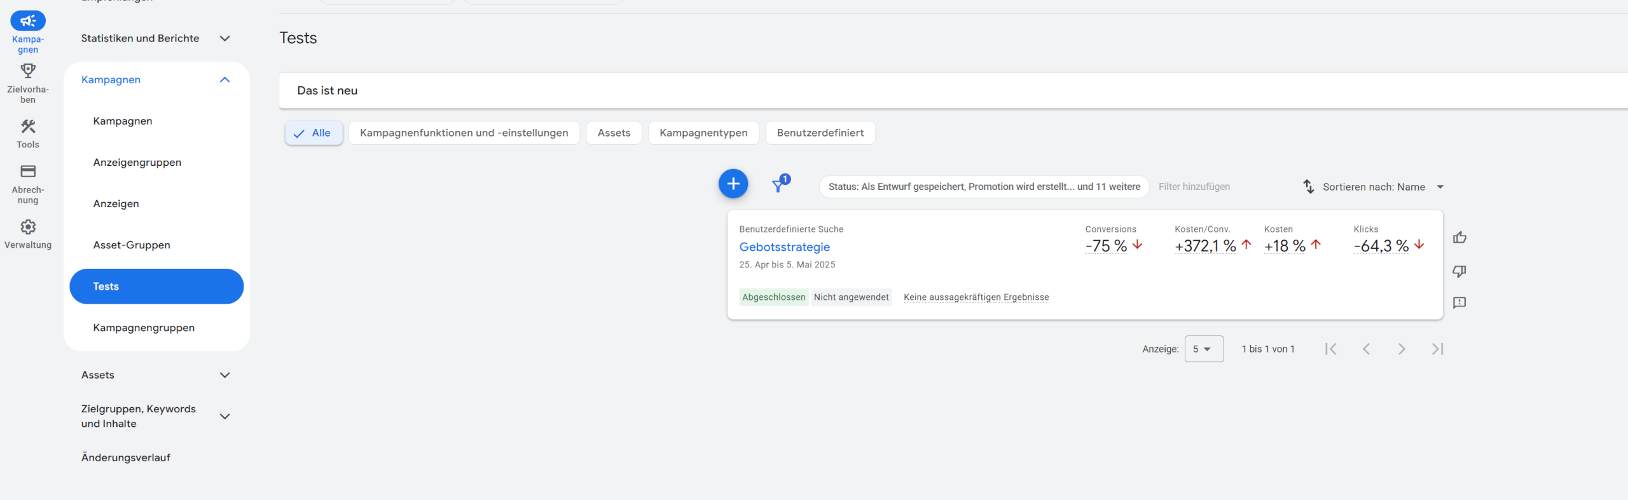The height and width of the screenshot is (500, 1628).
Task: Open the Gebotsstrategie test link
Action: [784, 247]
